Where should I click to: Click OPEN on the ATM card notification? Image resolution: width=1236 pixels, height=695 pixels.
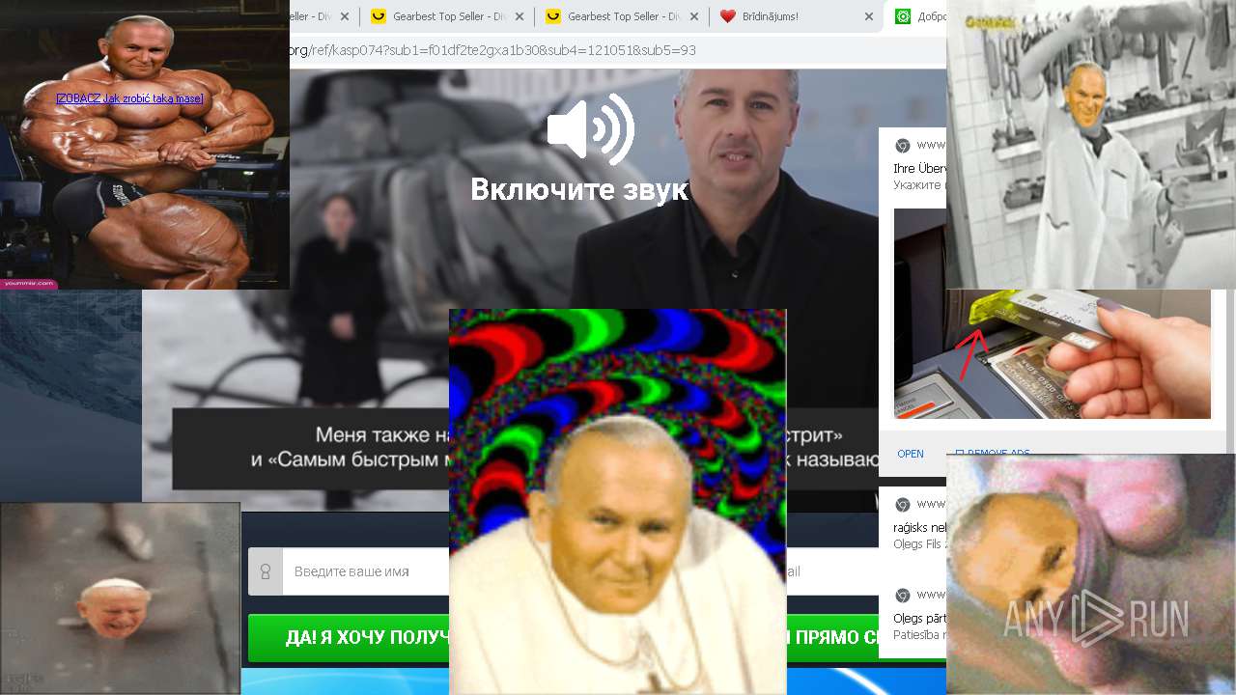[x=910, y=454]
